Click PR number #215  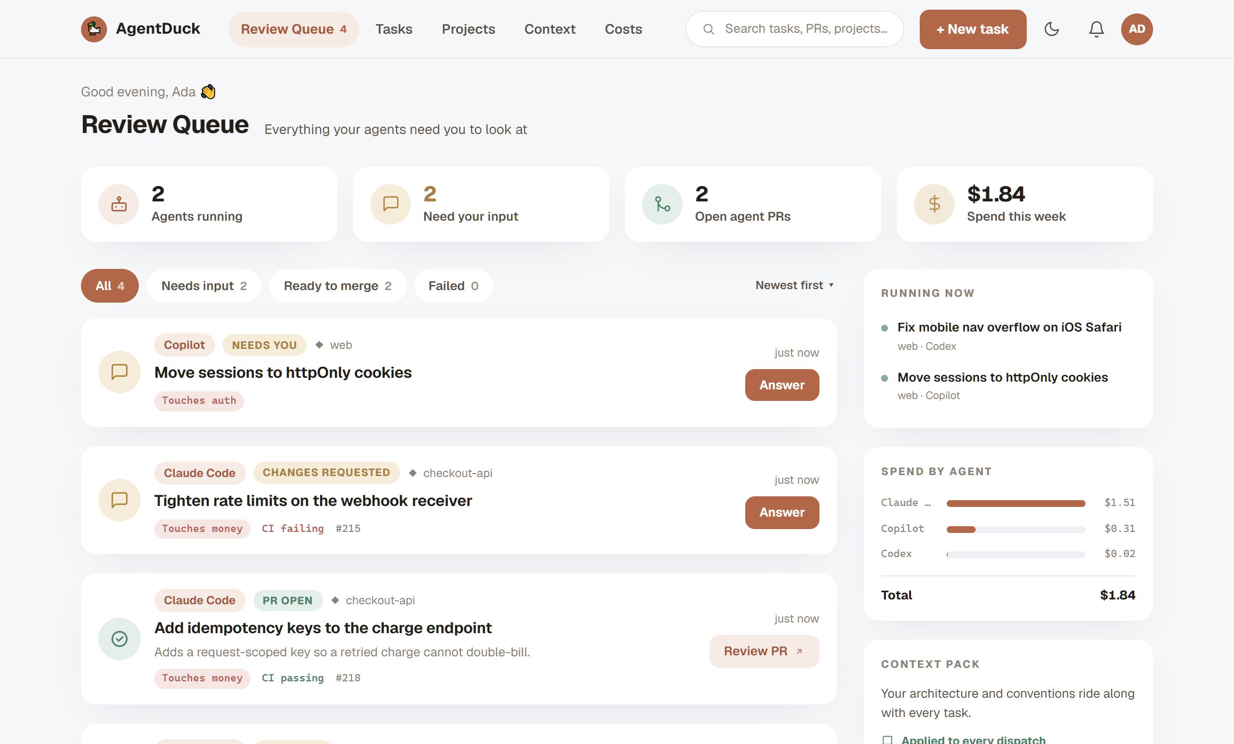click(x=348, y=528)
